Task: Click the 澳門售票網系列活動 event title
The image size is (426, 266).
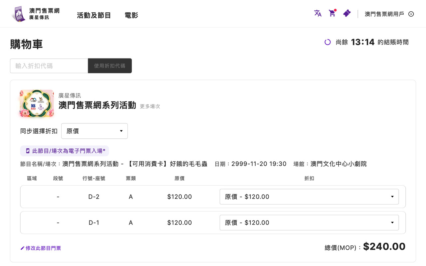Action: coord(97,105)
